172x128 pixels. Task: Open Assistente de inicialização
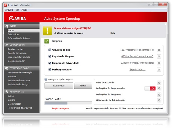point(20,73)
